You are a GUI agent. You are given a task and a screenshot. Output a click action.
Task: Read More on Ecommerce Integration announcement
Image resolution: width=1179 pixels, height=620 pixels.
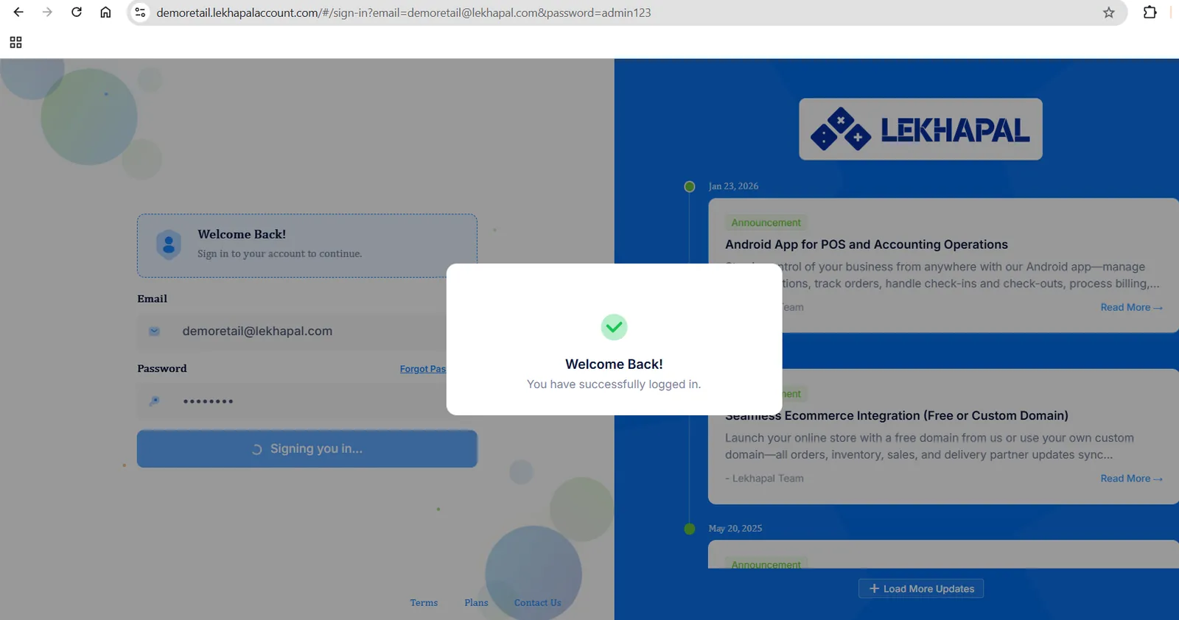click(x=1131, y=479)
